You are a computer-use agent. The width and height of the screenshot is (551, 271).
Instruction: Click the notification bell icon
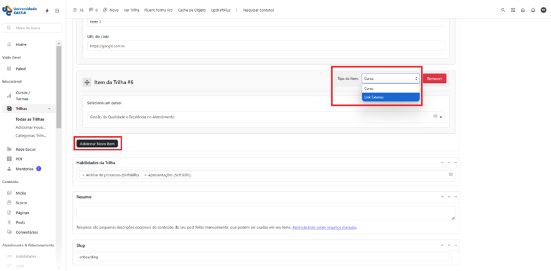click(533, 10)
